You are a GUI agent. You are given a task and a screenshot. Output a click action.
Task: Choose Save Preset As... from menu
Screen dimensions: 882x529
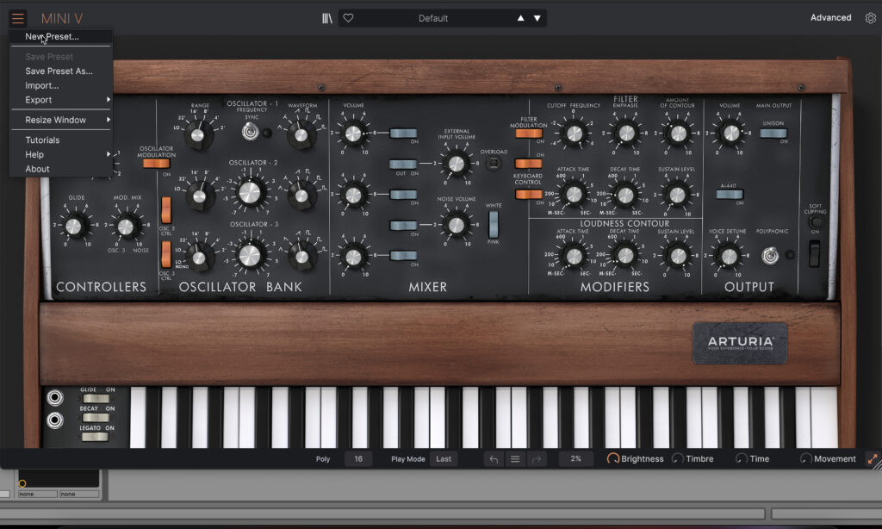click(x=61, y=71)
